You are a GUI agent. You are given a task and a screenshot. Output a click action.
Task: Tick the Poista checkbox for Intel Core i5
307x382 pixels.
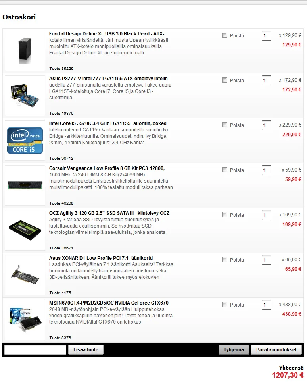(224, 125)
